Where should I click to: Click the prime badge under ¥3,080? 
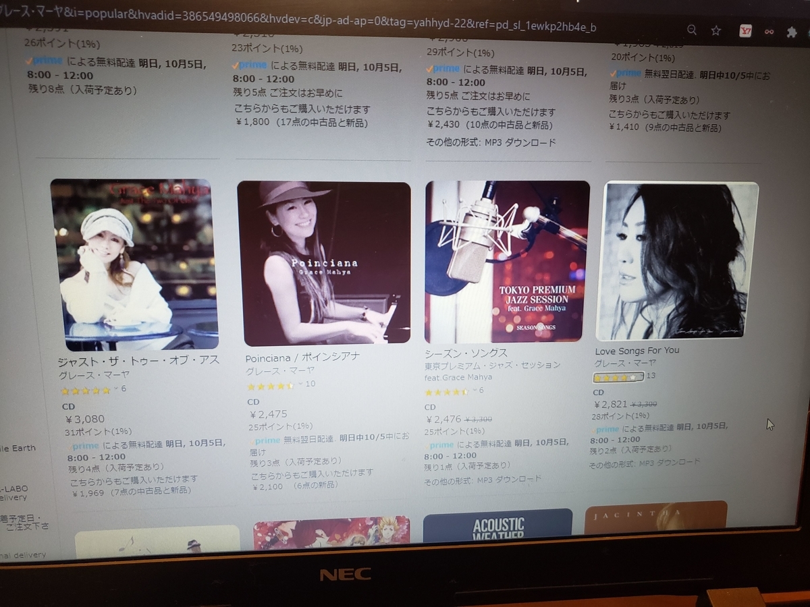(83, 446)
